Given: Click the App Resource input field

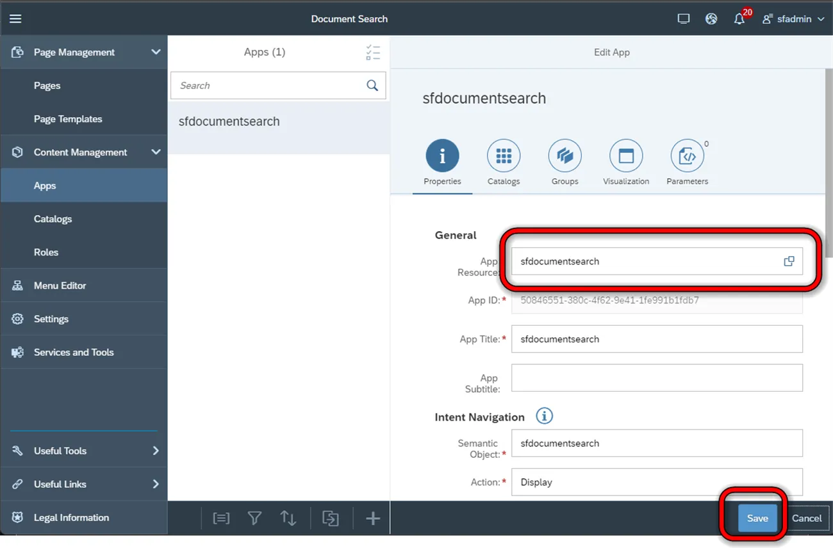Looking at the screenshot, I should tap(657, 261).
